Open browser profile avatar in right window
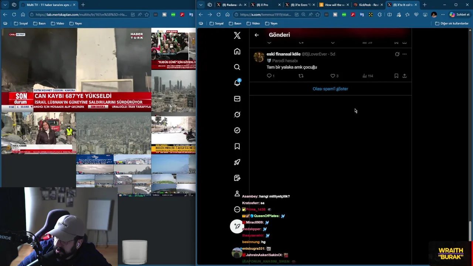 click(434, 14)
